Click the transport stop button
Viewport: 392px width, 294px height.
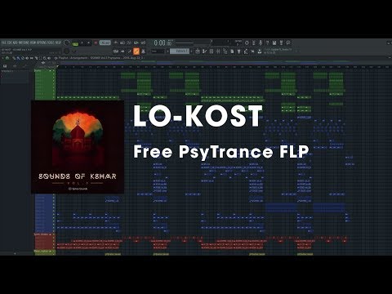tap(88, 42)
